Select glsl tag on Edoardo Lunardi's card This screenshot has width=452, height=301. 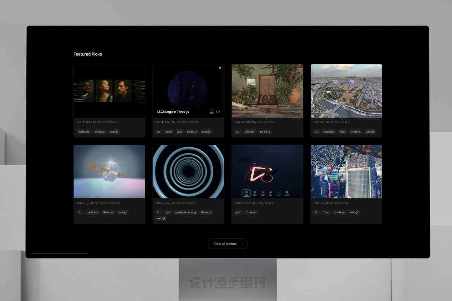179,132
